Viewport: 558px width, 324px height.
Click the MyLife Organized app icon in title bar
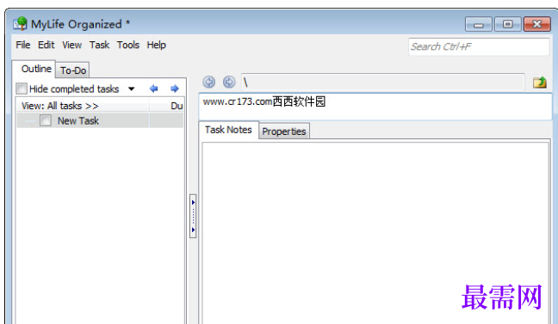pyautogui.click(x=21, y=24)
